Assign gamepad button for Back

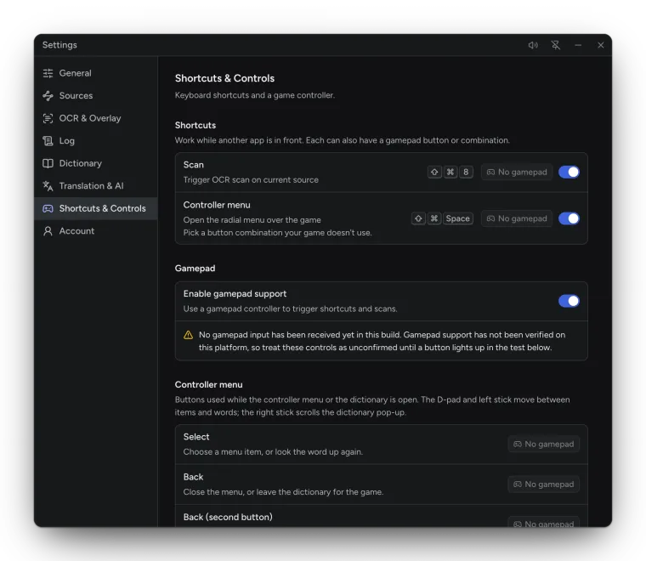(x=543, y=484)
